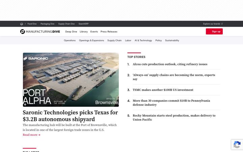Open the Packaging Dive link
This screenshot has height=152, width=243.
coord(48,24)
